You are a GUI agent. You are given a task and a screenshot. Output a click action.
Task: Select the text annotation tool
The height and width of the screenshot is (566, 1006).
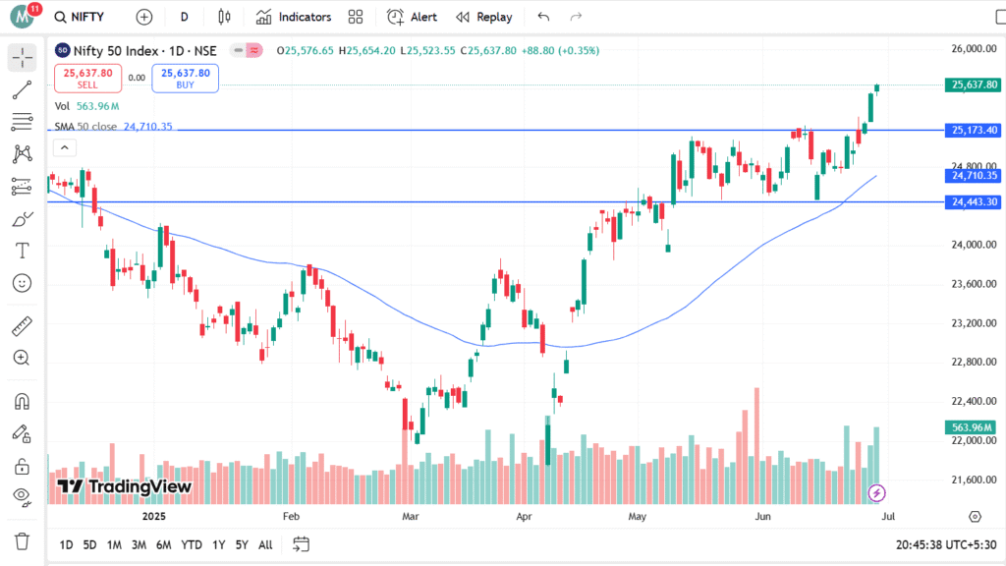(x=22, y=251)
